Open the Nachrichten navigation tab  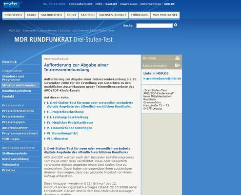pos(51,15)
